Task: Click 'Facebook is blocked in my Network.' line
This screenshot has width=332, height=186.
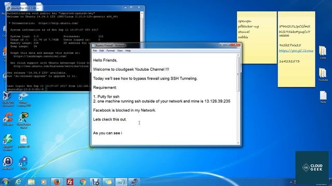Action: (x=125, y=110)
